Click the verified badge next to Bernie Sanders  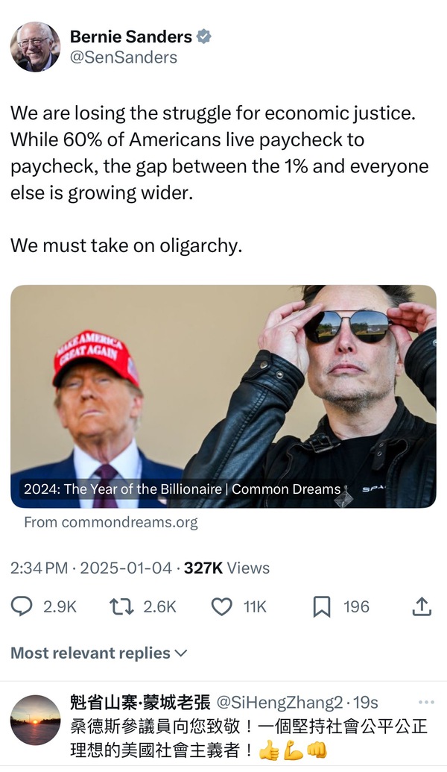pos(203,37)
